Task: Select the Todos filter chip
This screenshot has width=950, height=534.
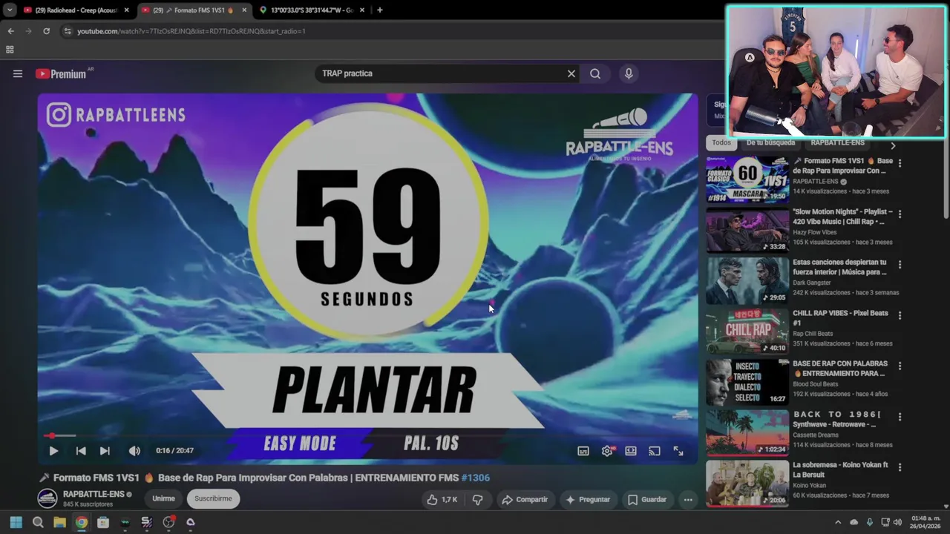Action: (721, 142)
